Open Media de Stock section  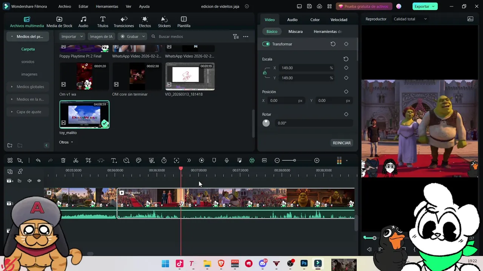(59, 22)
